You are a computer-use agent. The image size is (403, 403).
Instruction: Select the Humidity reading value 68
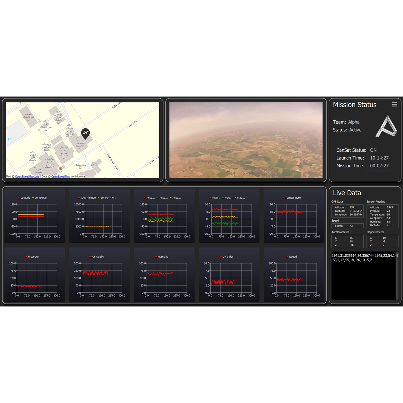(x=388, y=222)
